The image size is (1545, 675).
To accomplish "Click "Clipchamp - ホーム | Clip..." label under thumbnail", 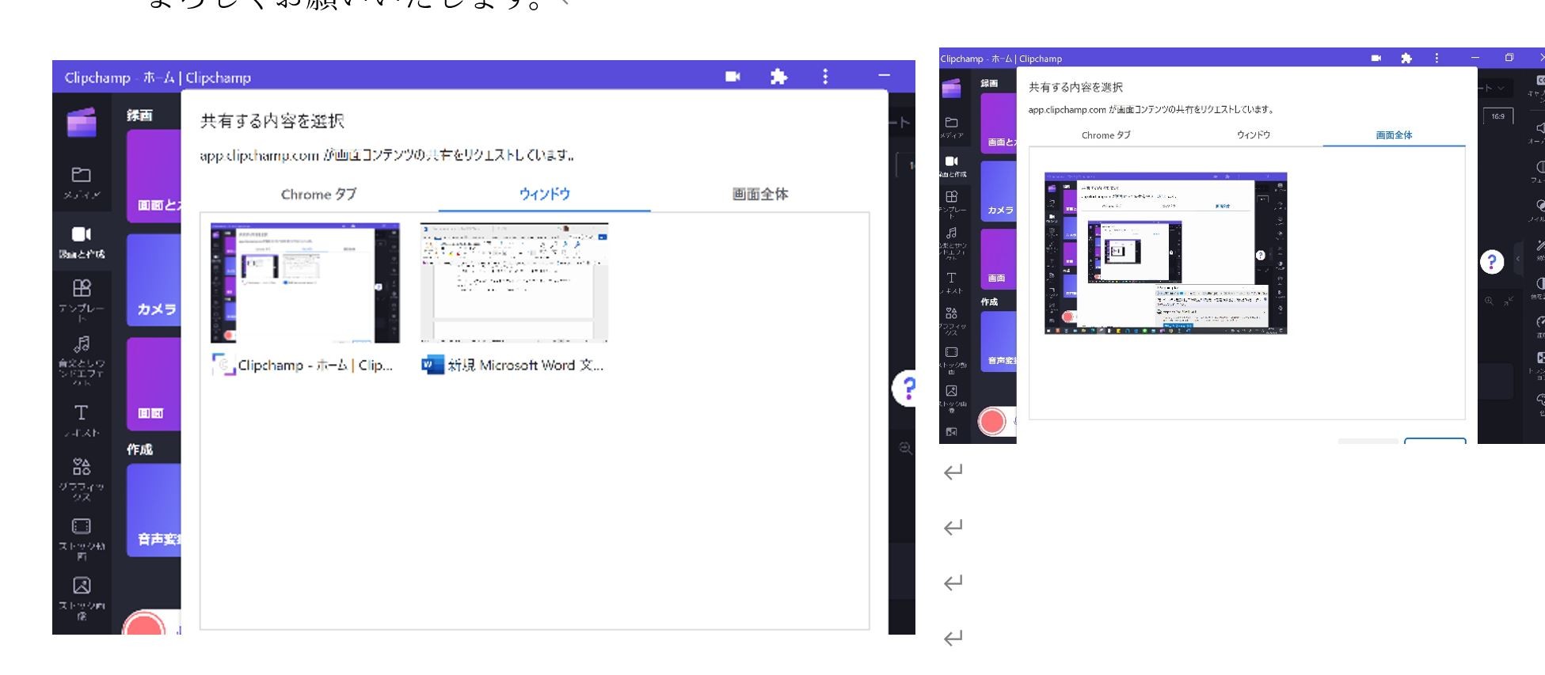I will pos(315,366).
